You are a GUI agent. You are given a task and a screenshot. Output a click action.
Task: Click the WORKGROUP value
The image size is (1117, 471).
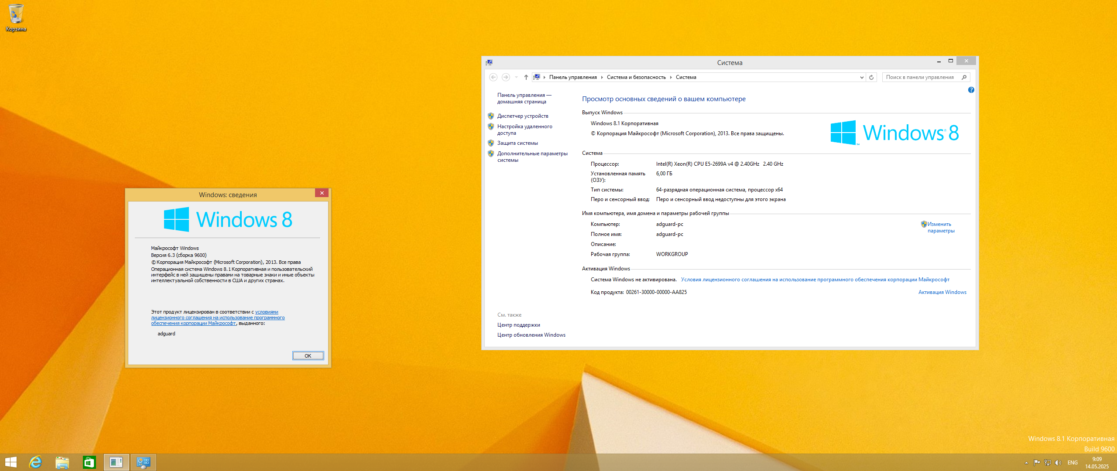[x=672, y=254]
